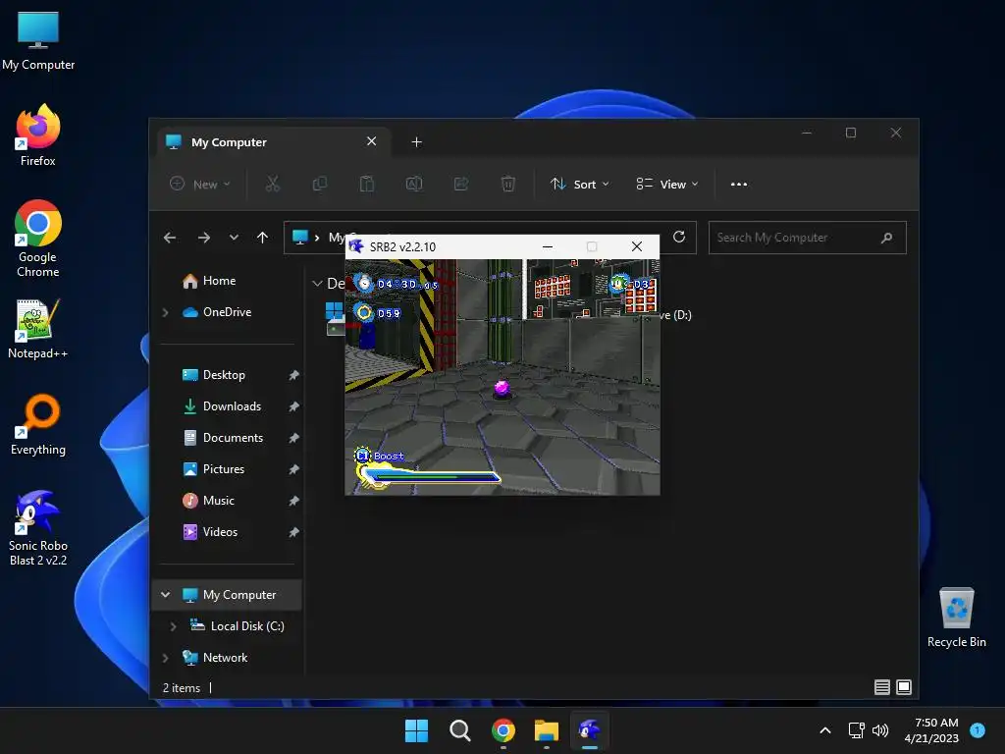The image size is (1005, 754).
Task: Open the volume control in system tray
Action: (880, 730)
